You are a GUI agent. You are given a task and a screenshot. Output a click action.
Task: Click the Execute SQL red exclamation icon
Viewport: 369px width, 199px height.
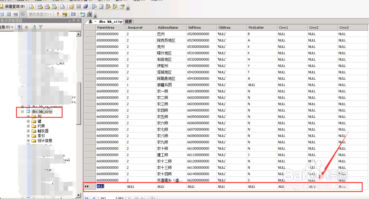click(58, 14)
